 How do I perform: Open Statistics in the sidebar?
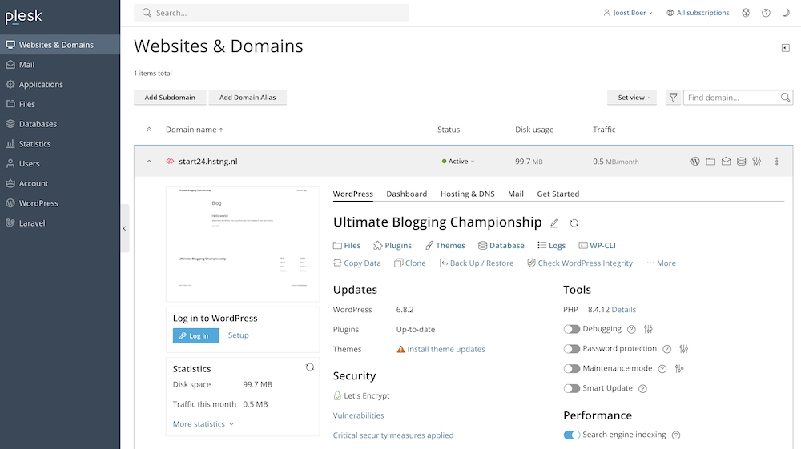pos(60,144)
